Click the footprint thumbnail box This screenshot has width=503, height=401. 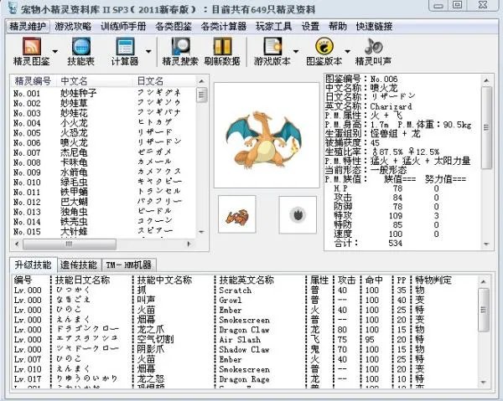[x=298, y=214]
